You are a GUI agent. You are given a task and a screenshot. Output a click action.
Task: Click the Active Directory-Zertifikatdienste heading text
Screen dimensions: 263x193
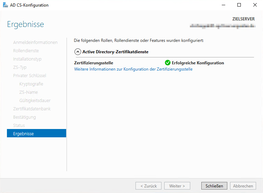(115, 52)
